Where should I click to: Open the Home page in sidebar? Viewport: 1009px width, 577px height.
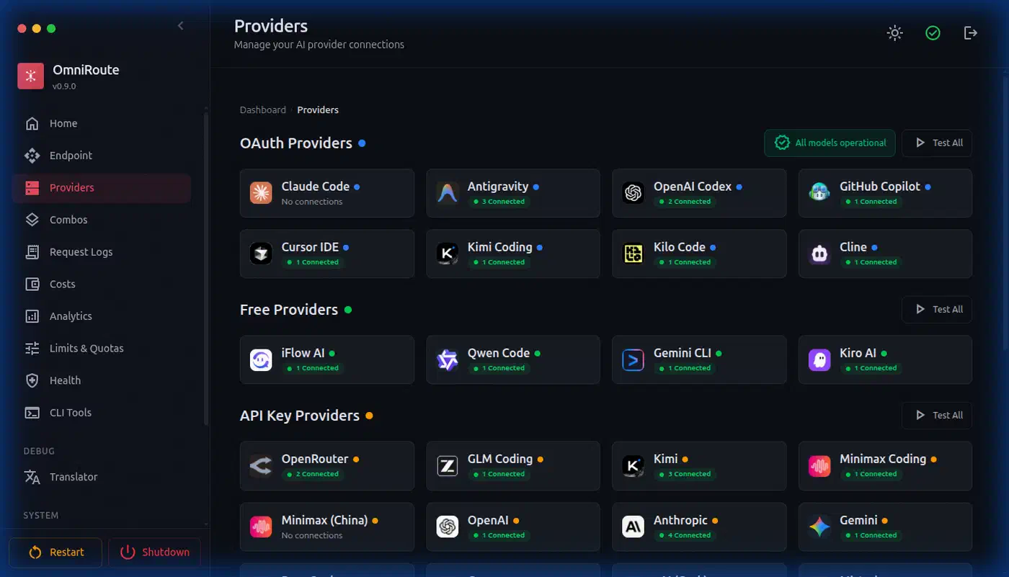pos(102,123)
